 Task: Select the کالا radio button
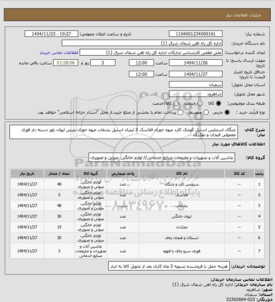[x=218, y=103]
